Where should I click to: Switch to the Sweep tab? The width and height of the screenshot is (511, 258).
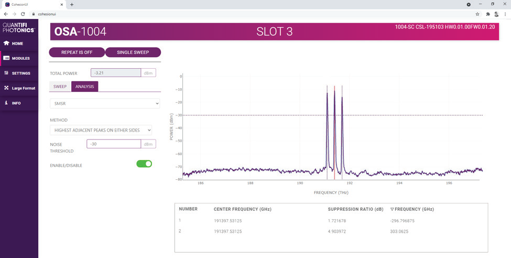tap(60, 87)
